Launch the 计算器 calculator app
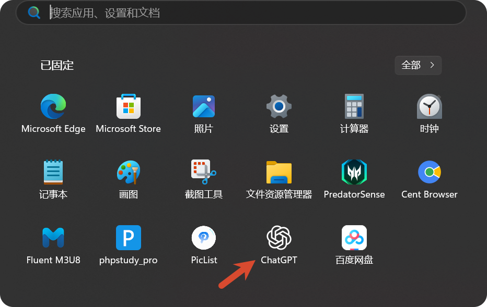 pyautogui.click(x=354, y=114)
